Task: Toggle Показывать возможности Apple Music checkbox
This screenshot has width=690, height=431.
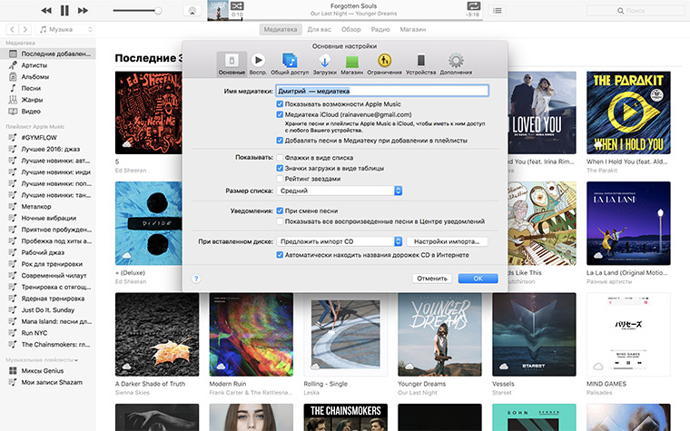Action: (280, 104)
